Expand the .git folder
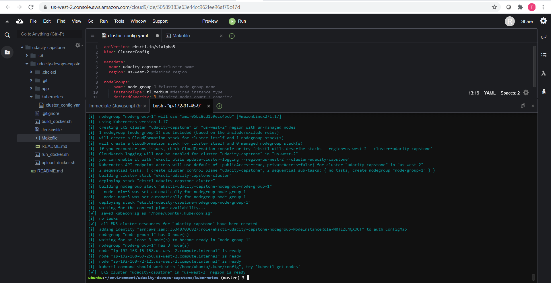The image size is (551, 283). tap(31, 80)
